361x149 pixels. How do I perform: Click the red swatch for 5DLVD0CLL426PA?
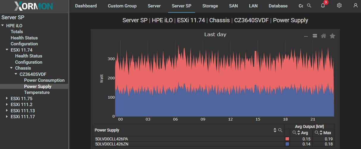pyautogui.click(x=287, y=139)
